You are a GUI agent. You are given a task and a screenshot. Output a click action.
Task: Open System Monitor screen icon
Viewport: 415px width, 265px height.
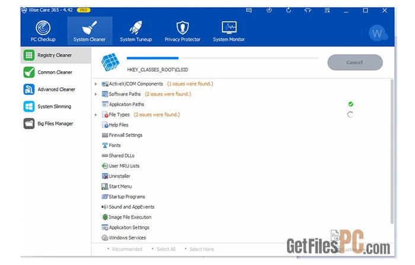tap(229, 27)
